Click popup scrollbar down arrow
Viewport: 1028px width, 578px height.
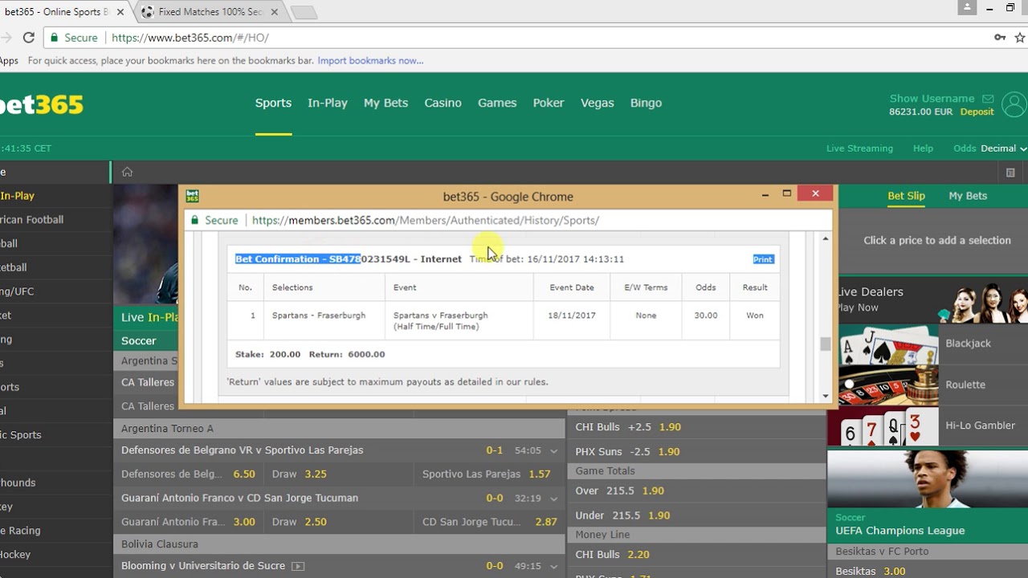click(826, 396)
